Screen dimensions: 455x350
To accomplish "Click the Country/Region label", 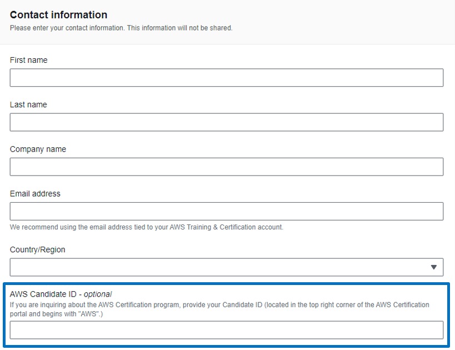I will pyautogui.click(x=37, y=249).
